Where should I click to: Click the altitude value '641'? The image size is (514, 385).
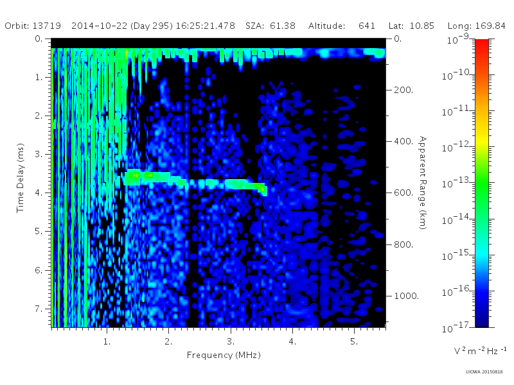click(x=367, y=26)
